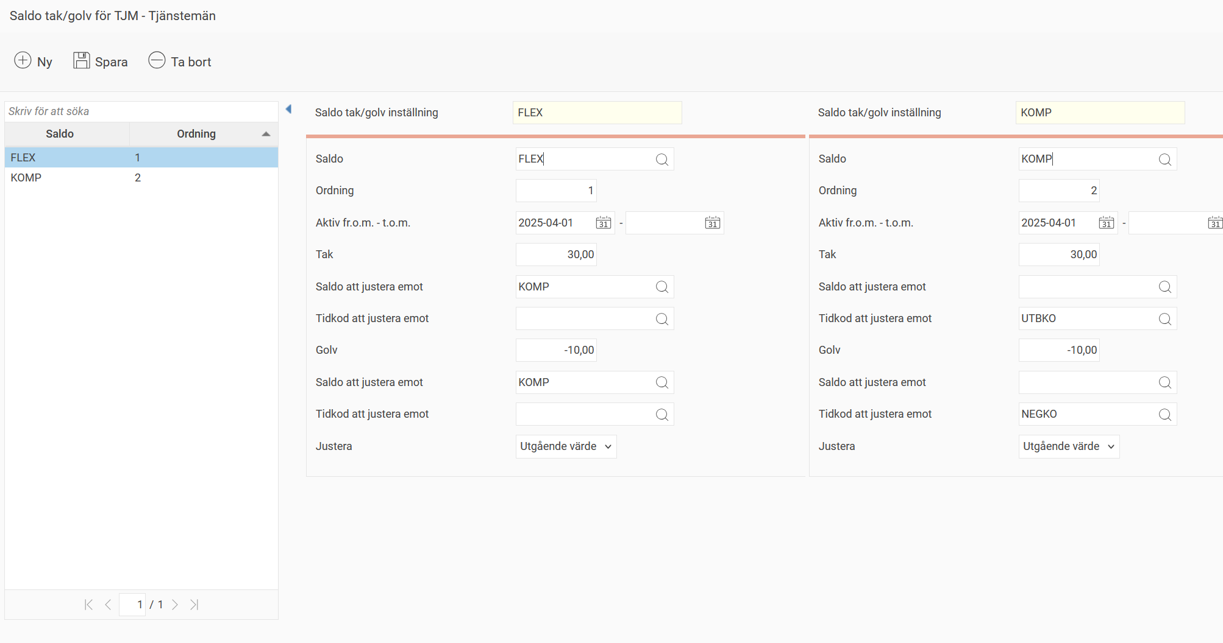Go to the next page in the pager
Image resolution: width=1223 pixels, height=643 pixels.
click(x=175, y=605)
